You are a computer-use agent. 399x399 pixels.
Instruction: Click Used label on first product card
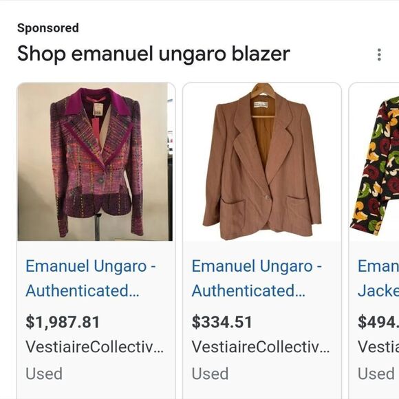pyautogui.click(x=44, y=374)
